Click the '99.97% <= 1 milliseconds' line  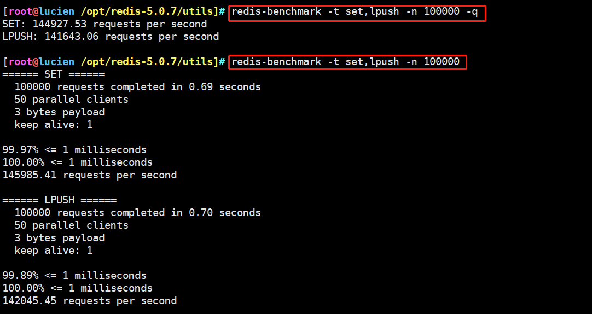click(74, 150)
